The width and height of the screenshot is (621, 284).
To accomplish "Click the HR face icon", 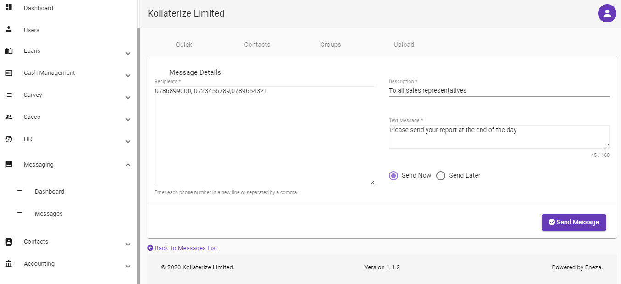I will [9, 139].
